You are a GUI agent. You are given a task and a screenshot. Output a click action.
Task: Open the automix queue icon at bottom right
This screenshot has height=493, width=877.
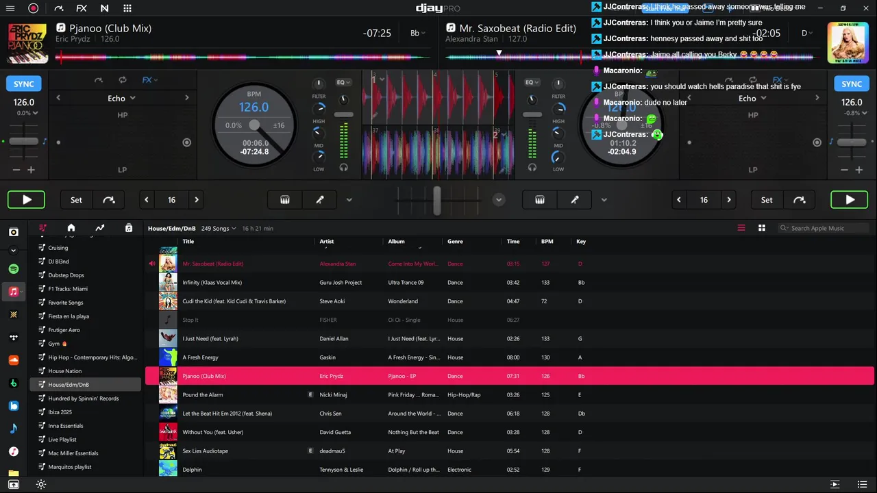coord(835,485)
